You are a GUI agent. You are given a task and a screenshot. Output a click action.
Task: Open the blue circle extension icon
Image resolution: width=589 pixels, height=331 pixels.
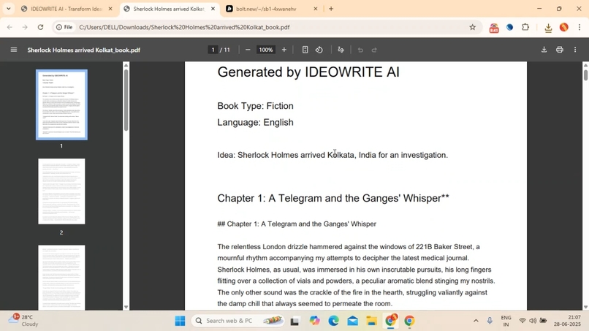(x=510, y=27)
